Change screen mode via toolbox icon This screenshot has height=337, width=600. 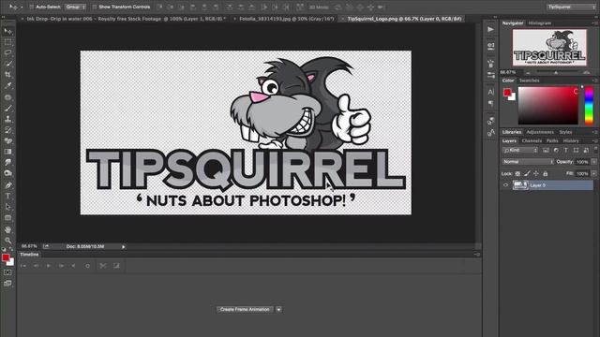(7, 284)
